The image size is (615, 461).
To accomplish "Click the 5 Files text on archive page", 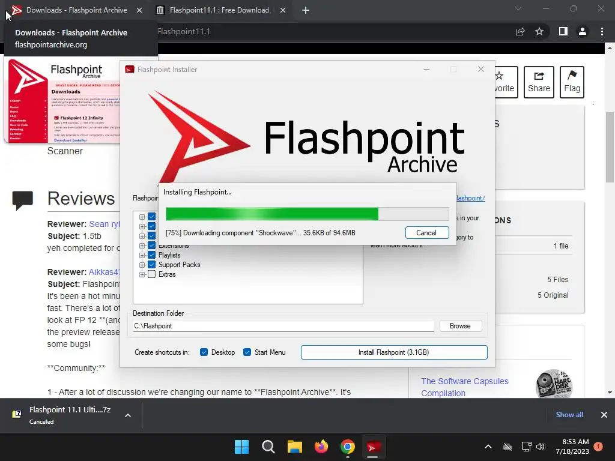I will pos(558,280).
